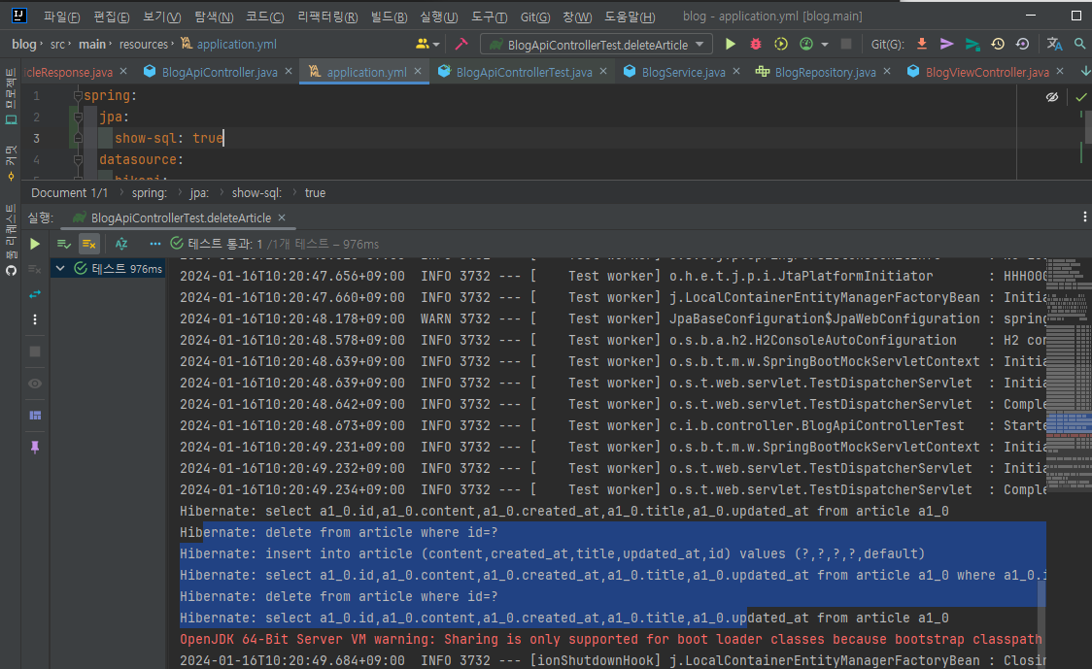
Task: Open the run configuration dropdown BlogApiControllerTest.deleteArticle
Action: click(597, 45)
